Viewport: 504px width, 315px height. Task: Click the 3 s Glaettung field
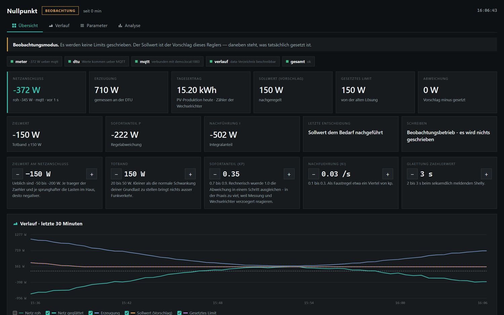tap(449, 174)
